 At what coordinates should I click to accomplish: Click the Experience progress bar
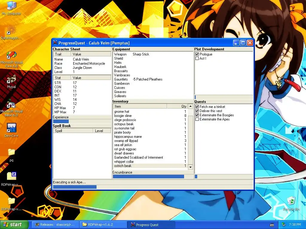pos(82,121)
